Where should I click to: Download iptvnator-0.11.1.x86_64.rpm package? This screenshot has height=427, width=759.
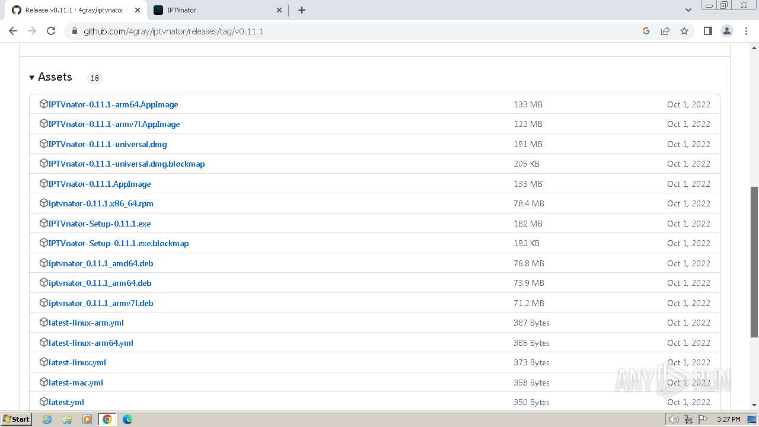coord(101,203)
